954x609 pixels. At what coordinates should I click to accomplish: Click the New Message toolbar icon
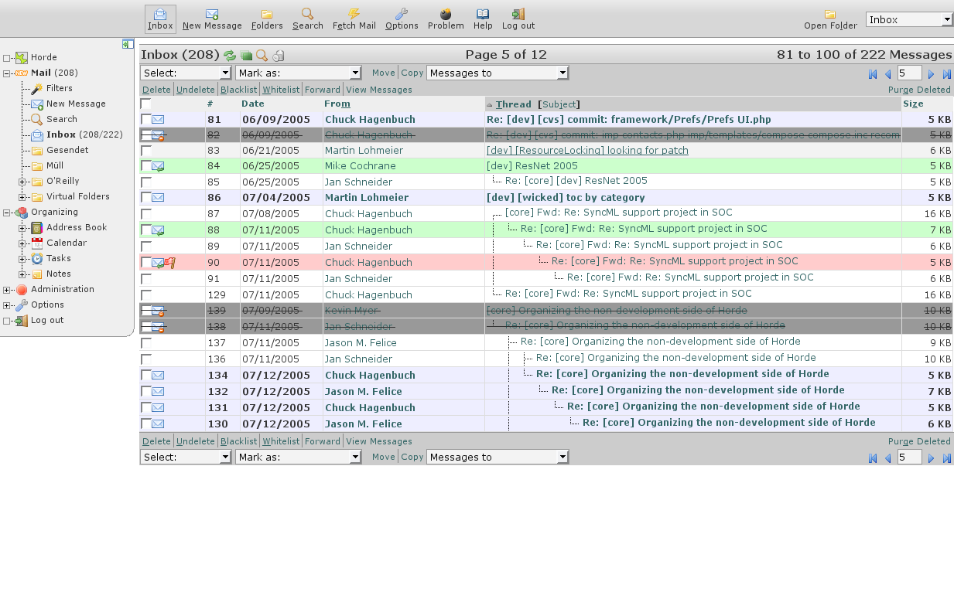coord(212,14)
